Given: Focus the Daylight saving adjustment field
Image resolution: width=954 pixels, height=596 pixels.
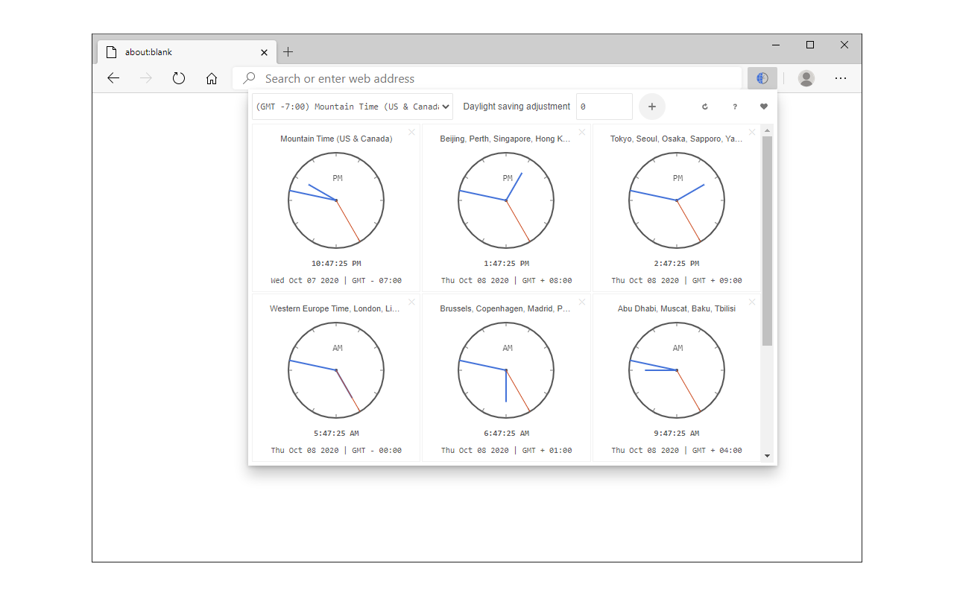Looking at the screenshot, I should (604, 107).
